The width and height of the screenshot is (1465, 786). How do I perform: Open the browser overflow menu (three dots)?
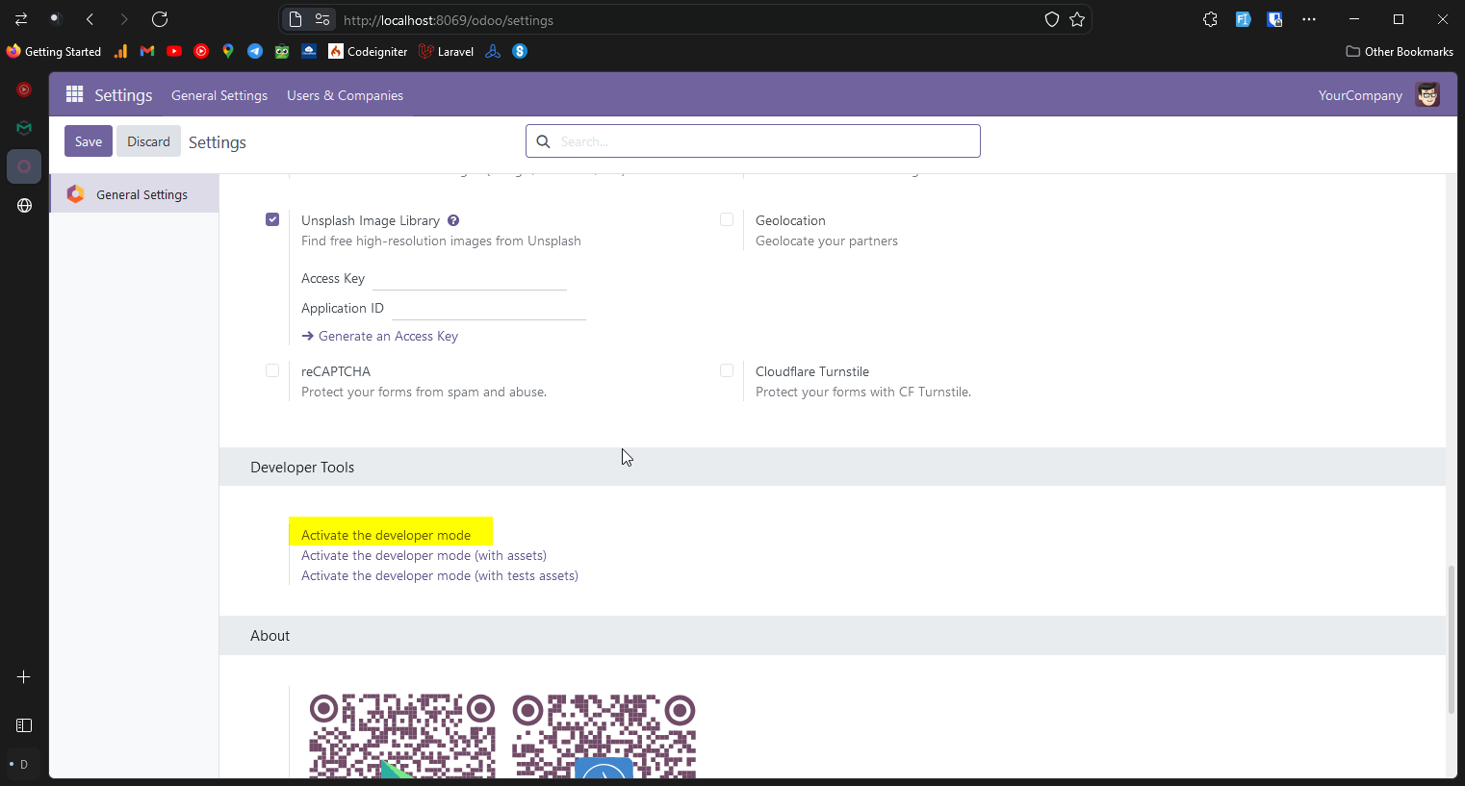click(1309, 19)
